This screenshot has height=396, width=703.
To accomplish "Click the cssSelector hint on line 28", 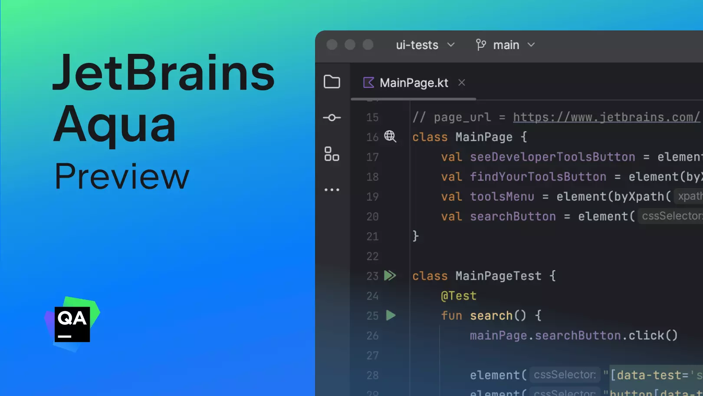I will [x=565, y=375].
